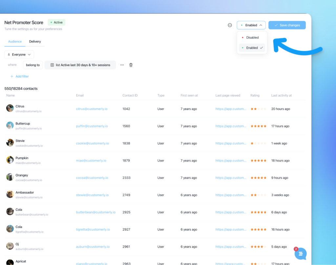Click Oj contact avatar
Screen dimensions: 336x265
pyautogui.click(x=10, y=246)
